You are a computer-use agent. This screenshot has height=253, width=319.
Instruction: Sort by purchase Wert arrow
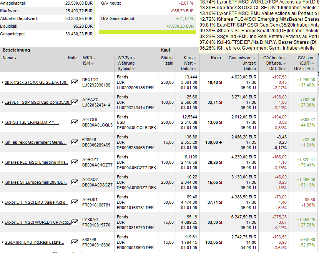(195, 64)
